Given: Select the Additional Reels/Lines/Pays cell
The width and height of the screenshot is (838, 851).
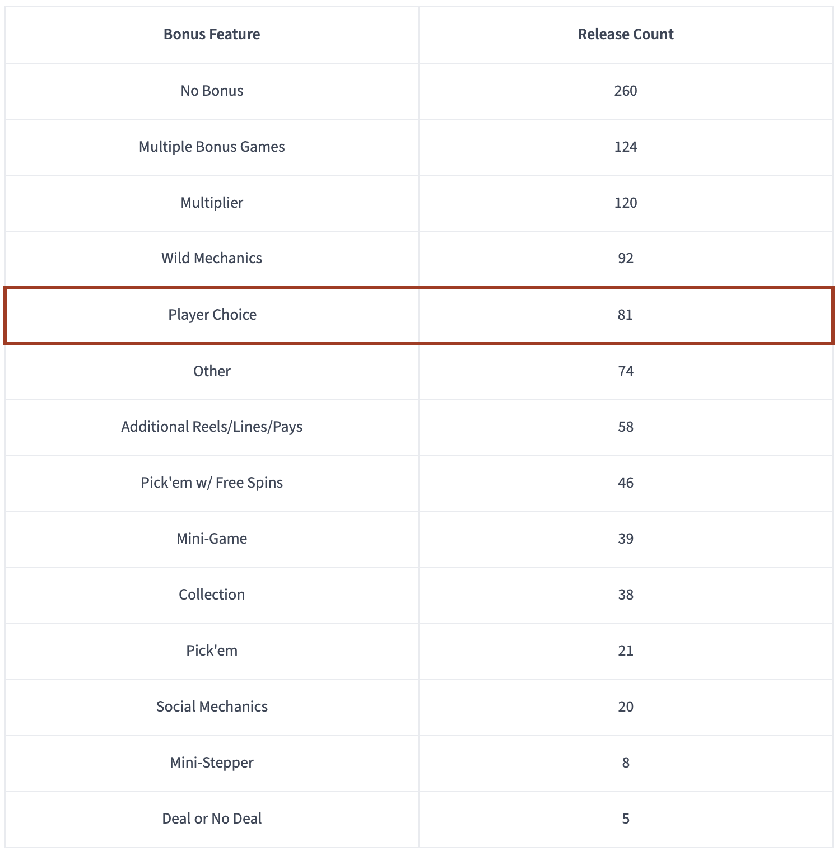Looking at the screenshot, I should (212, 427).
